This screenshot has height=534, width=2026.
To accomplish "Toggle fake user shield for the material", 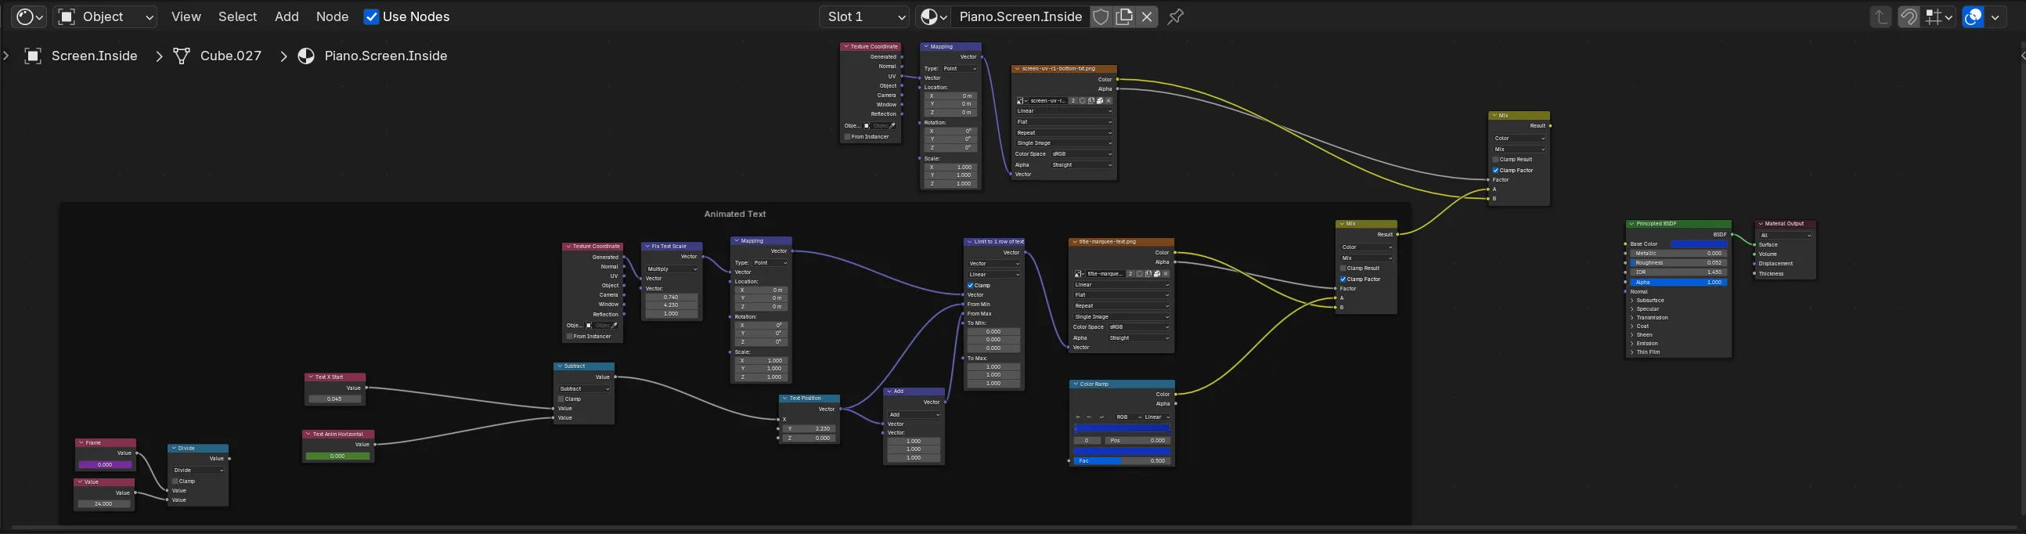I will pyautogui.click(x=1101, y=16).
